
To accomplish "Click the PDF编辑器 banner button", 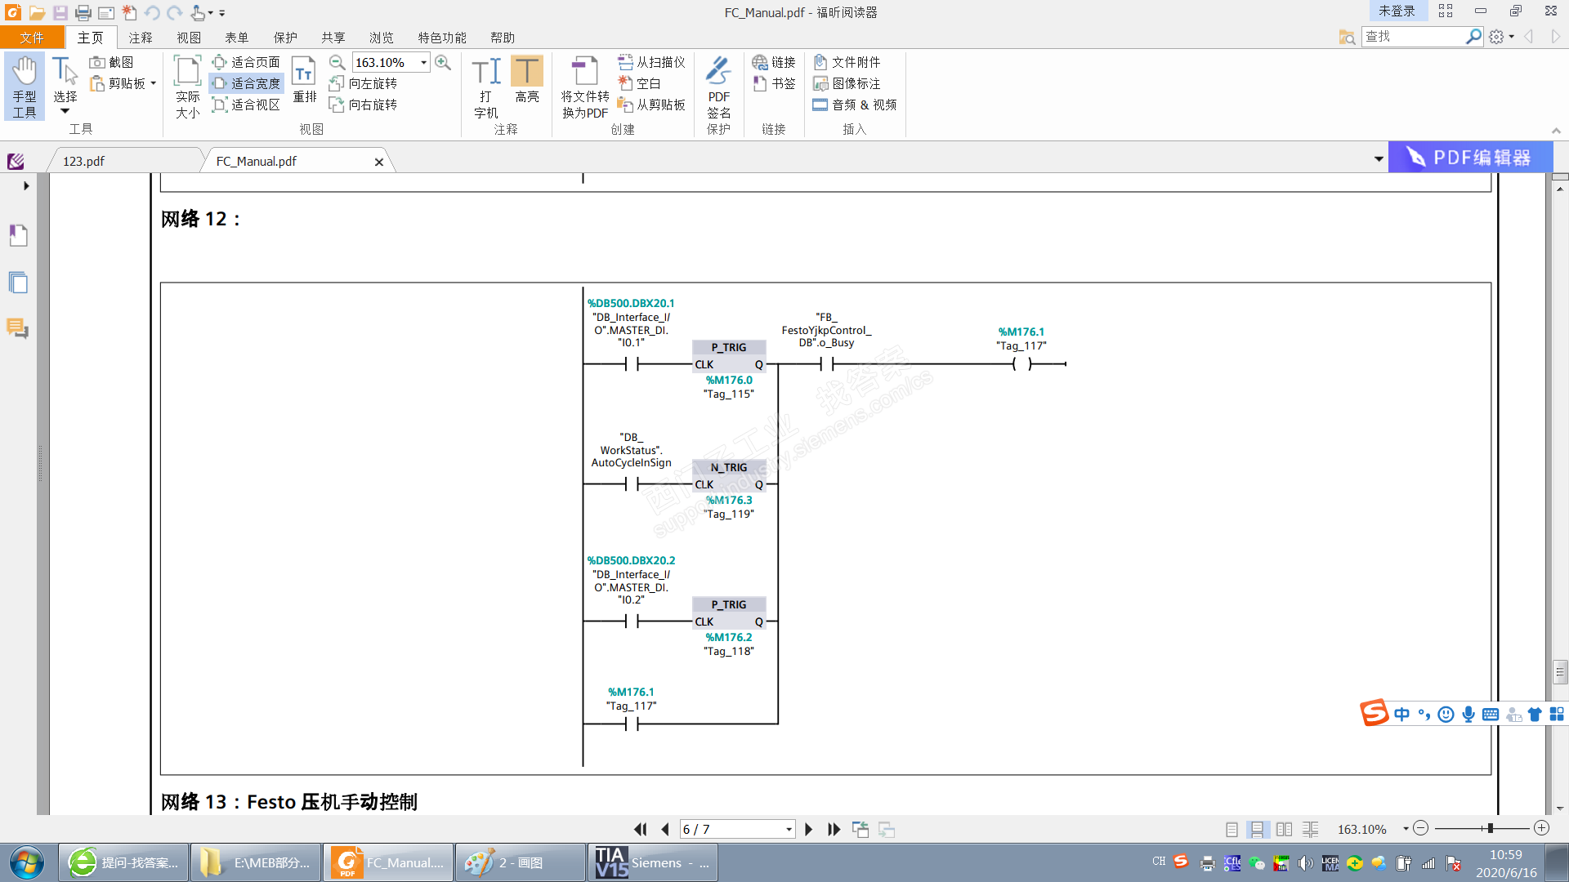I will 1470,158.
